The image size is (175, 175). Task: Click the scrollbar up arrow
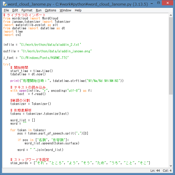click(x=171, y=15)
